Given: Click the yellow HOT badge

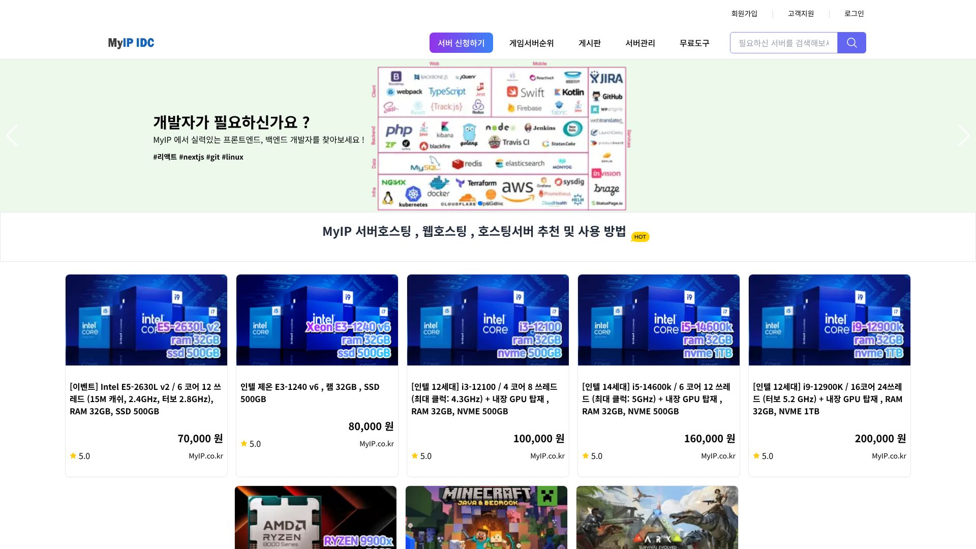Looking at the screenshot, I should coord(640,237).
